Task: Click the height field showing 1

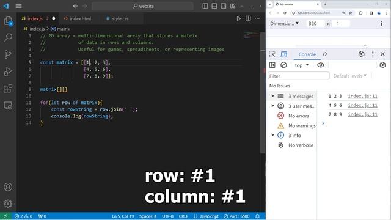Action: (341, 23)
